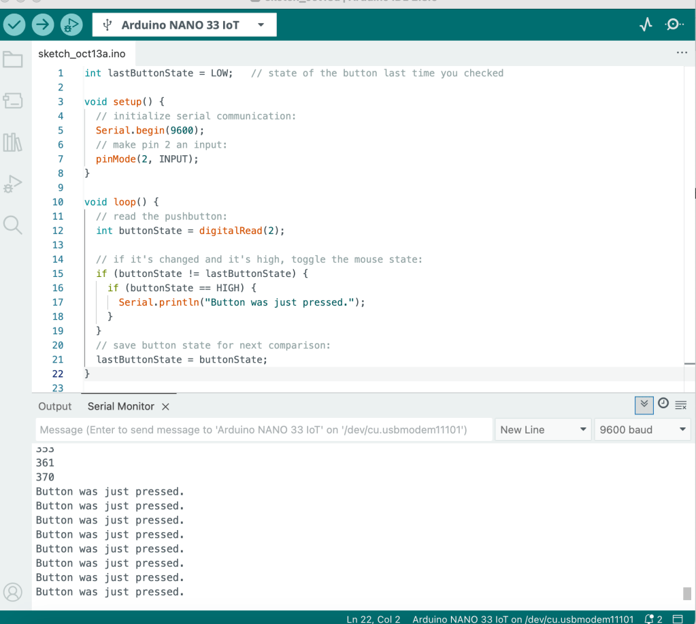Open the Library Manager books icon
Viewport: 696px width, 624px height.
(13, 142)
